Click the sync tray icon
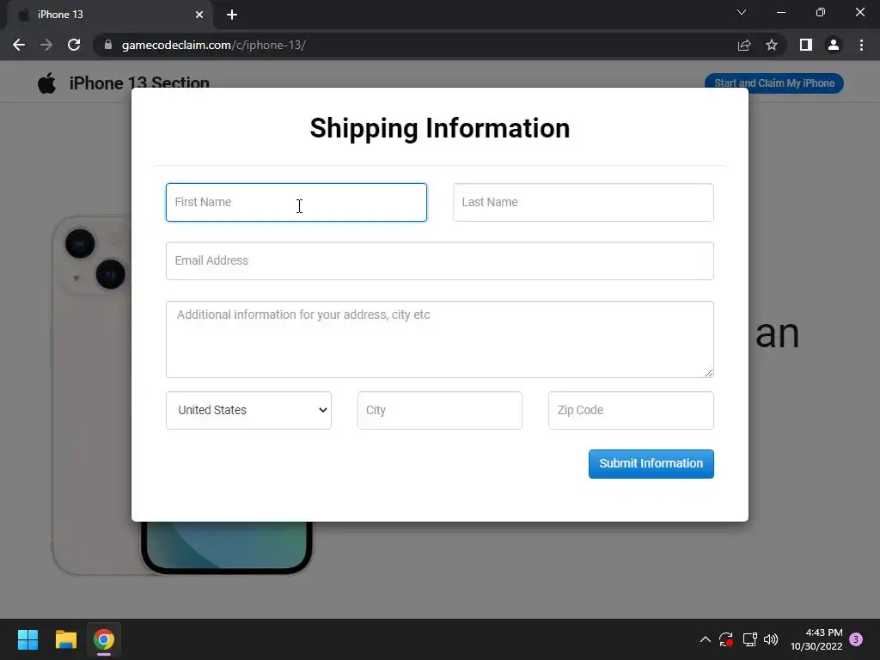880x660 pixels. click(725, 639)
